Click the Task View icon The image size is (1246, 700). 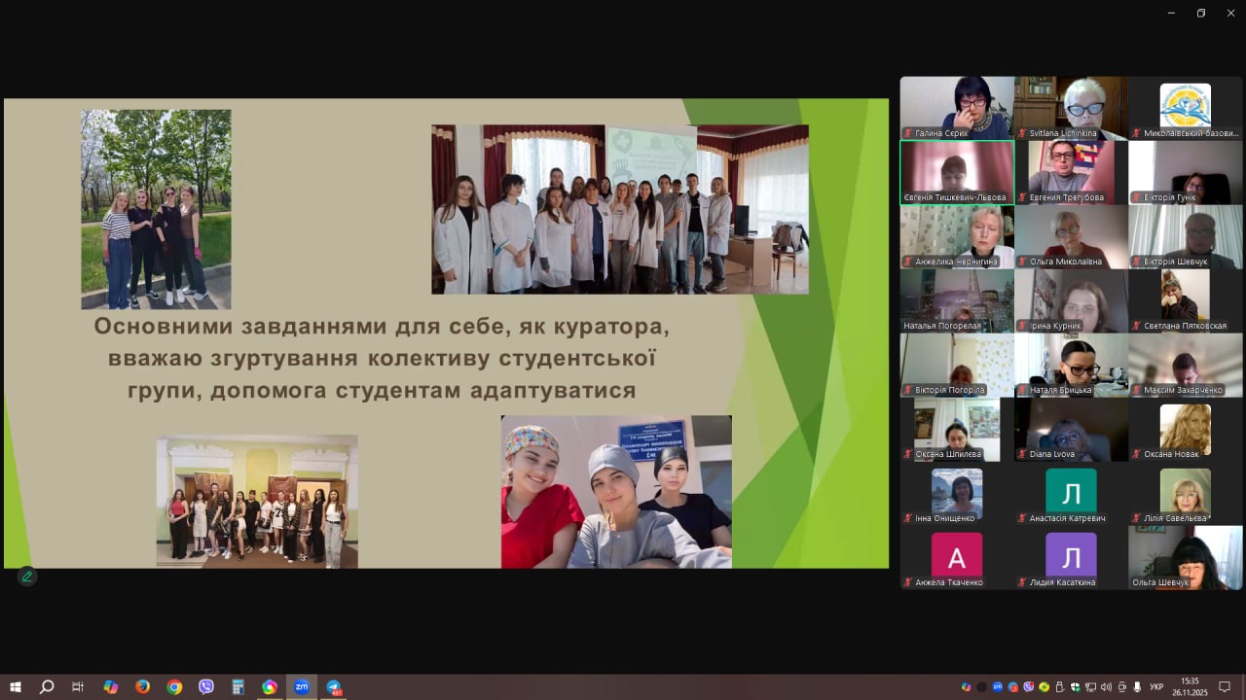[78, 686]
